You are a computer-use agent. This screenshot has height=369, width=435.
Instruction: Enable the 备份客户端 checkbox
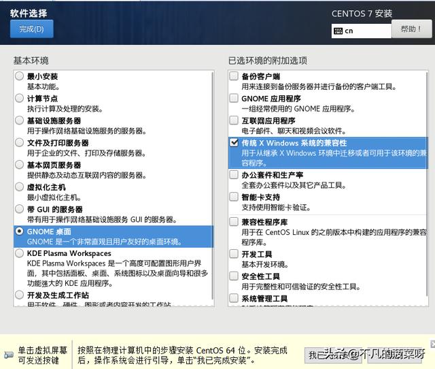pos(234,77)
